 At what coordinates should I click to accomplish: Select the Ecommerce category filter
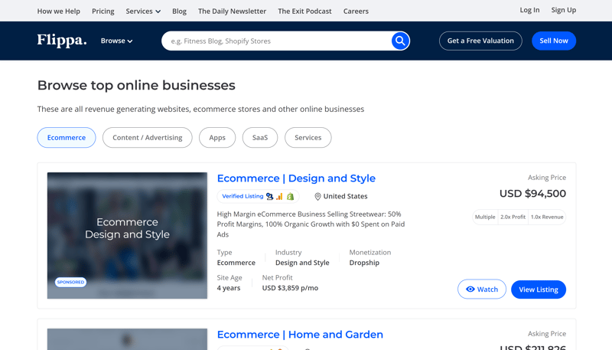(67, 138)
